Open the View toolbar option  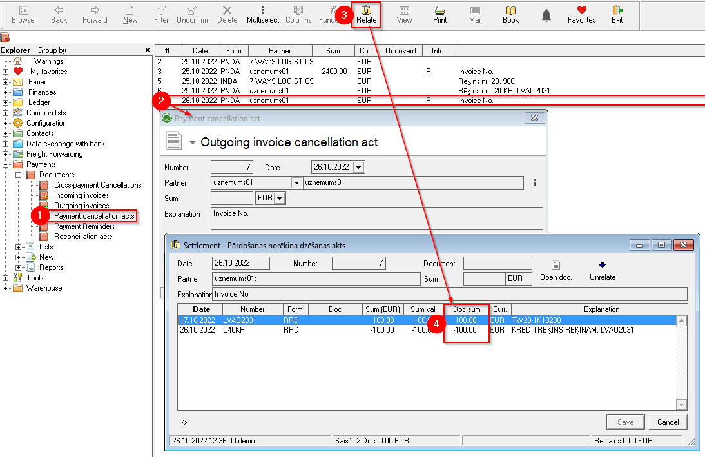[404, 15]
